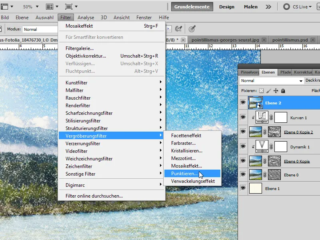The image size is (320, 240).
Task: Select the Grundelemente workspace button
Action: tap(192, 7)
